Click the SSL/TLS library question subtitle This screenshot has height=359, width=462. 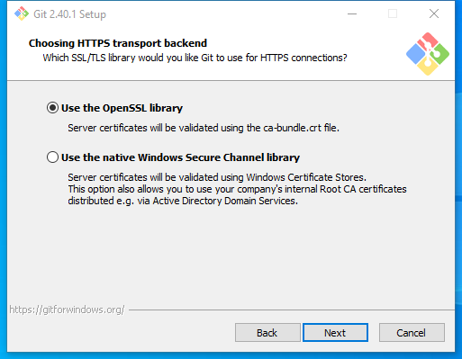tap(195, 58)
